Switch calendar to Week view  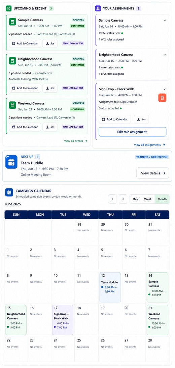[x=148, y=199]
